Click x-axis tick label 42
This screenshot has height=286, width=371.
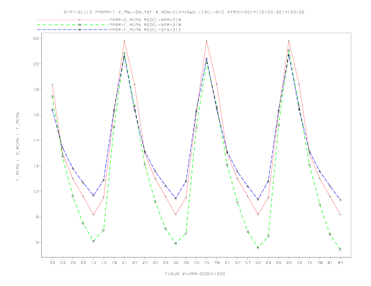tap(196, 263)
